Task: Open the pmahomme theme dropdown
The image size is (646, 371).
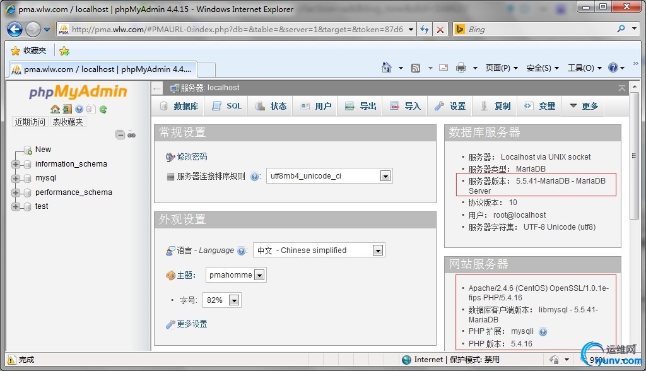Action: tap(236, 275)
